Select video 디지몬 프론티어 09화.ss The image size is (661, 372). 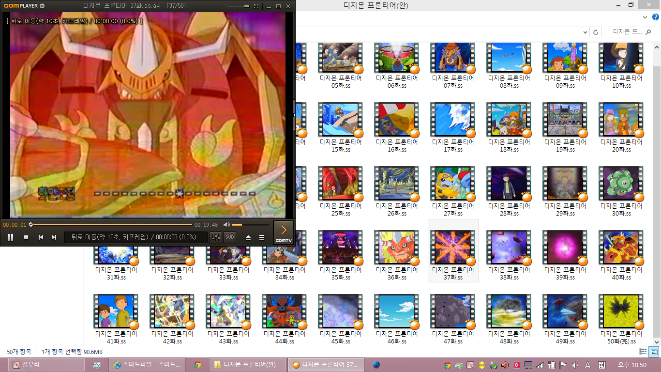[565, 66]
